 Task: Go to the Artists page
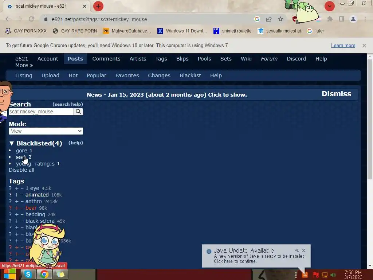pos(138,59)
